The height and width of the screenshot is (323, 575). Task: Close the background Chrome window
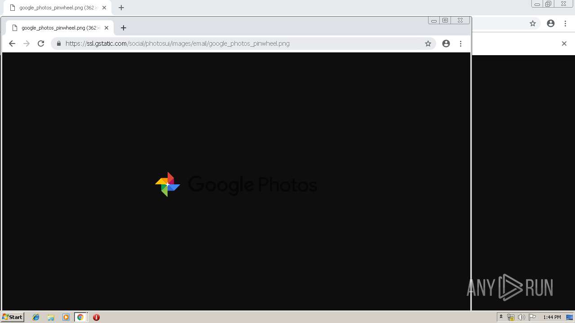pyautogui.click(x=564, y=4)
